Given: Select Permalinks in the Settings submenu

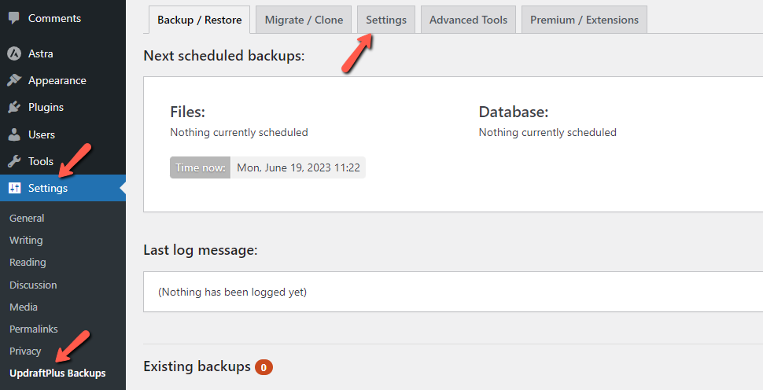Looking at the screenshot, I should 34,329.
